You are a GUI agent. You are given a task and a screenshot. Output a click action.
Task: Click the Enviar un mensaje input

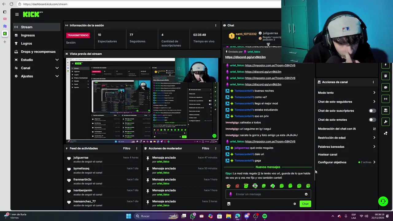tap(268, 194)
